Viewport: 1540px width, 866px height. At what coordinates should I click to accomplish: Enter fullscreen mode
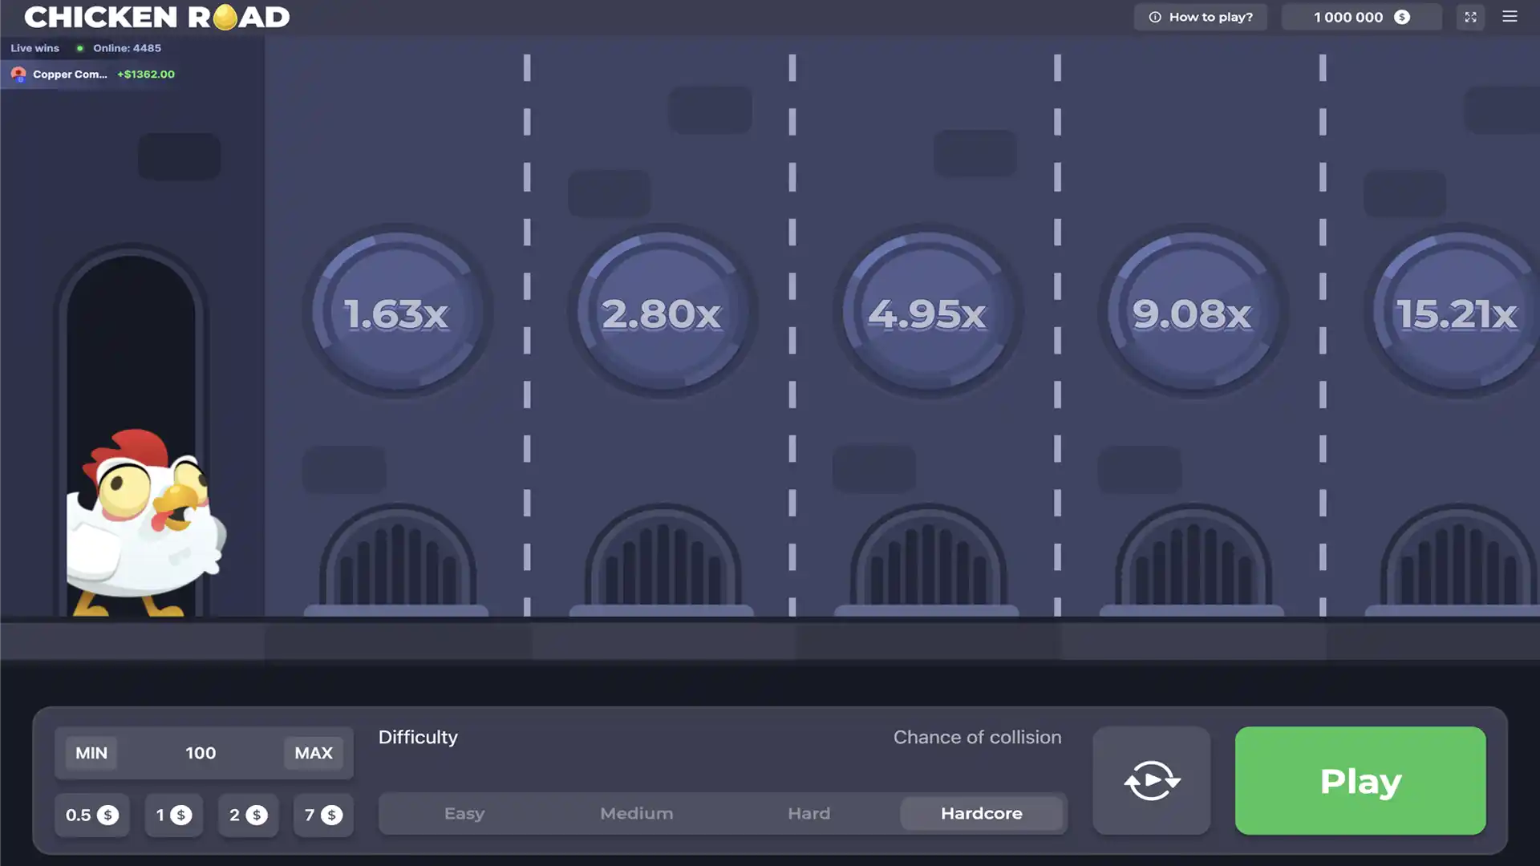[x=1470, y=17]
